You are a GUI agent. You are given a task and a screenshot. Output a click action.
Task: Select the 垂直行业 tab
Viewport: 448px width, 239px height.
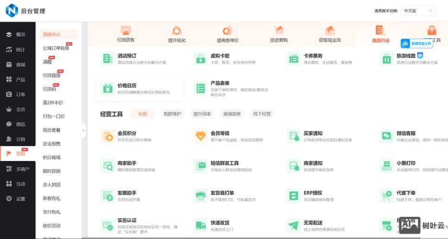(x=381, y=34)
